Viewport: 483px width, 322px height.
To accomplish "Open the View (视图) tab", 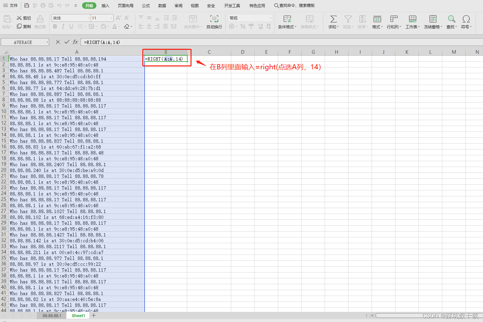I will (195, 6).
